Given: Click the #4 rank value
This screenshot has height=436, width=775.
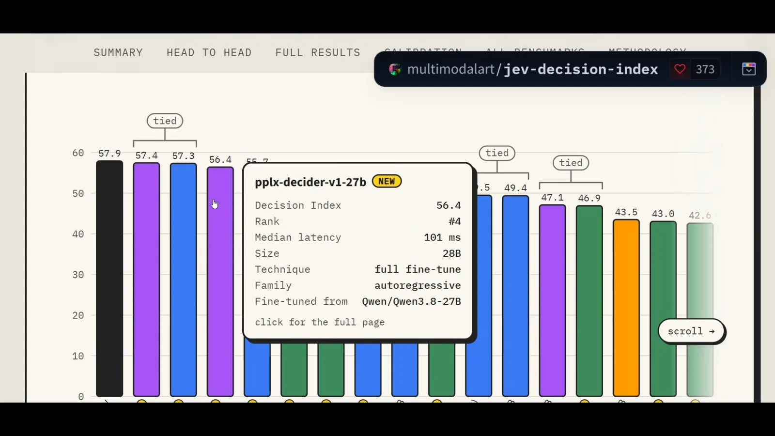Looking at the screenshot, I should [x=454, y=221].
